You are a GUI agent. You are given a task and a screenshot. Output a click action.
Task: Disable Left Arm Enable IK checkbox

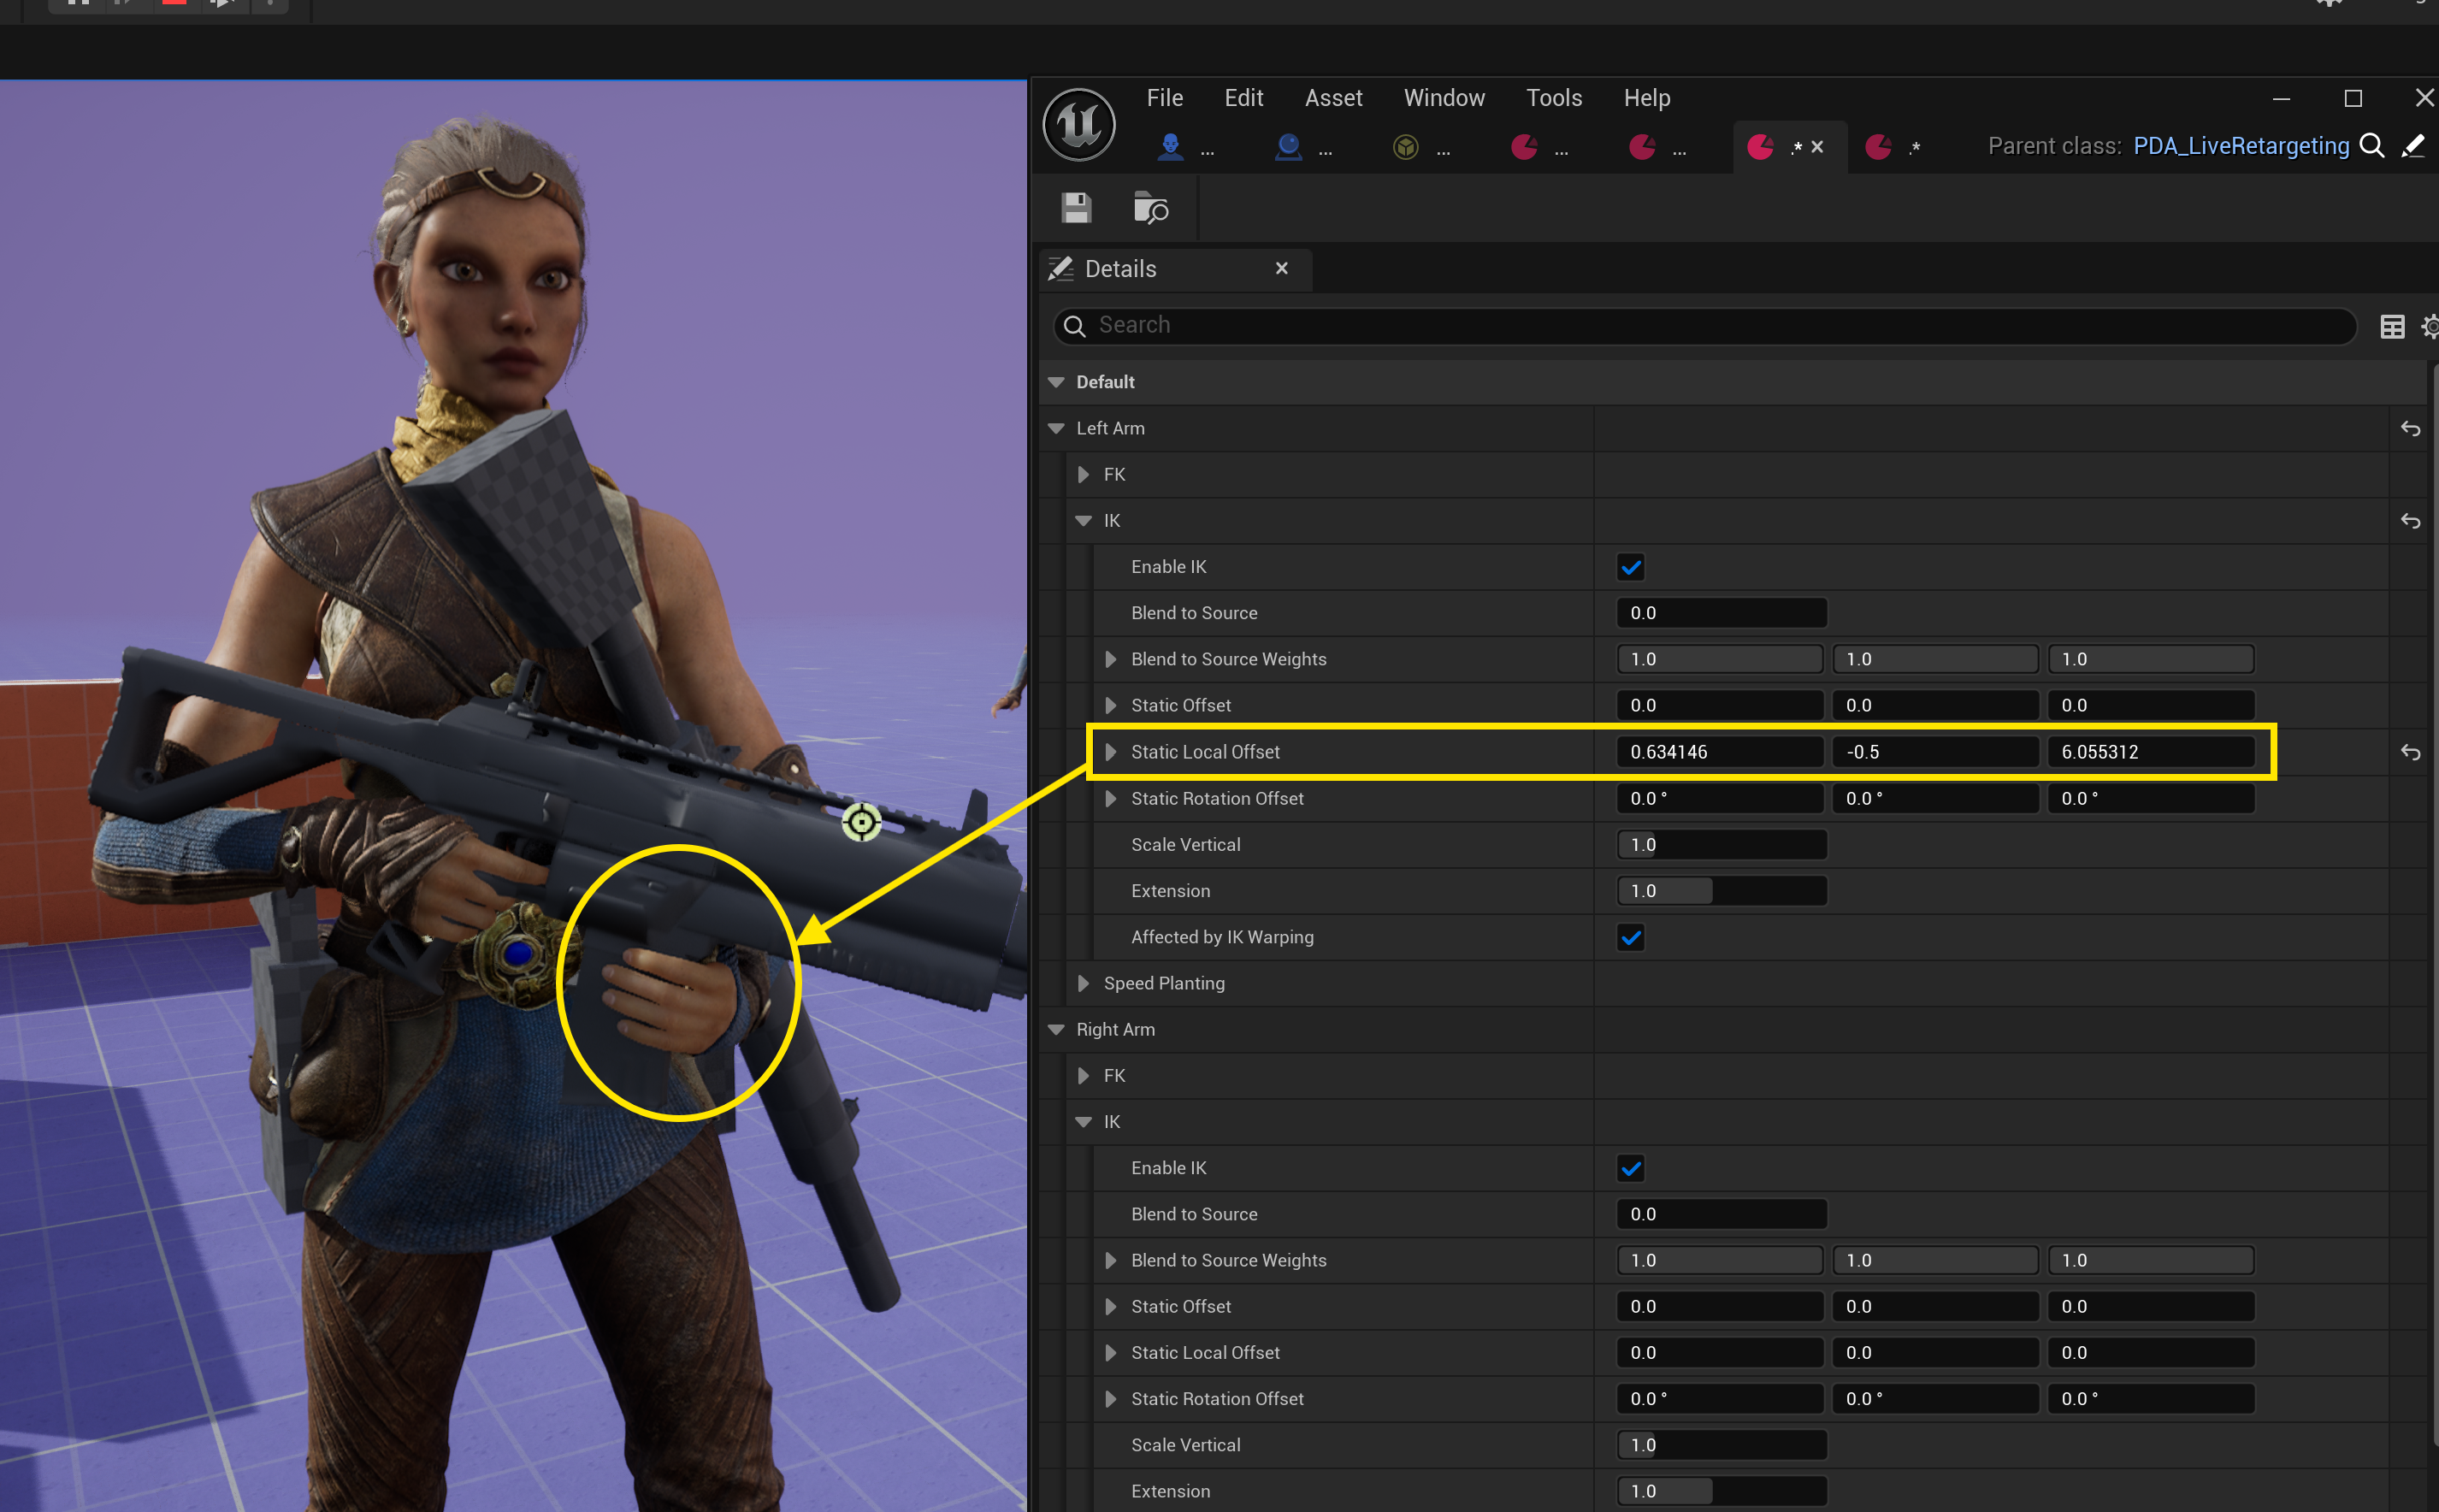click(x=1630, y=567)
